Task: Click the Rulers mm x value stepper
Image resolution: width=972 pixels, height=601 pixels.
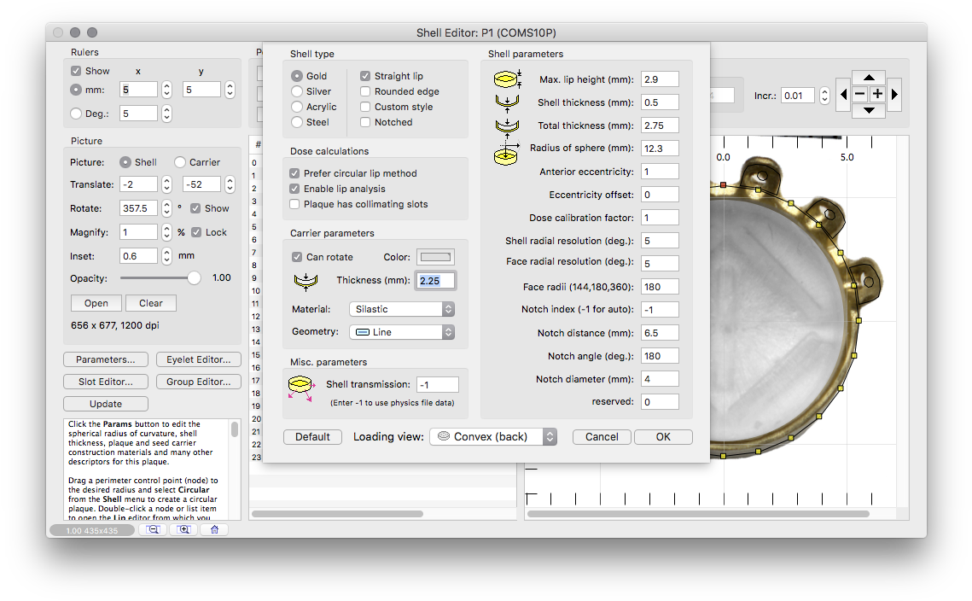Action: (x=166, y=90)
